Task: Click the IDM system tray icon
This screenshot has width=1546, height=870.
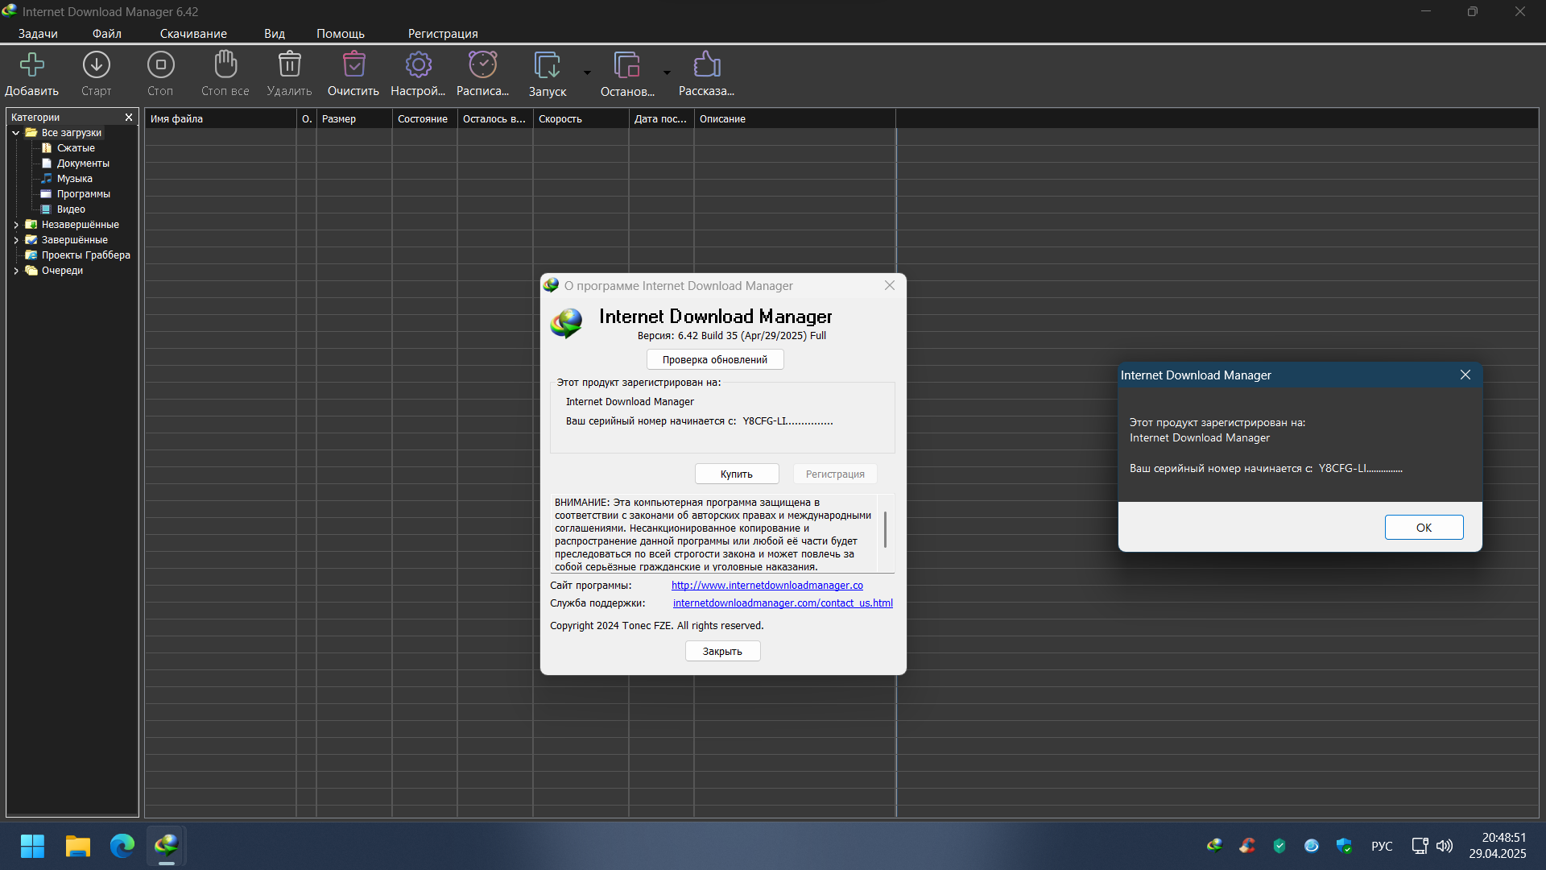Action: (x=1214, y=846)
